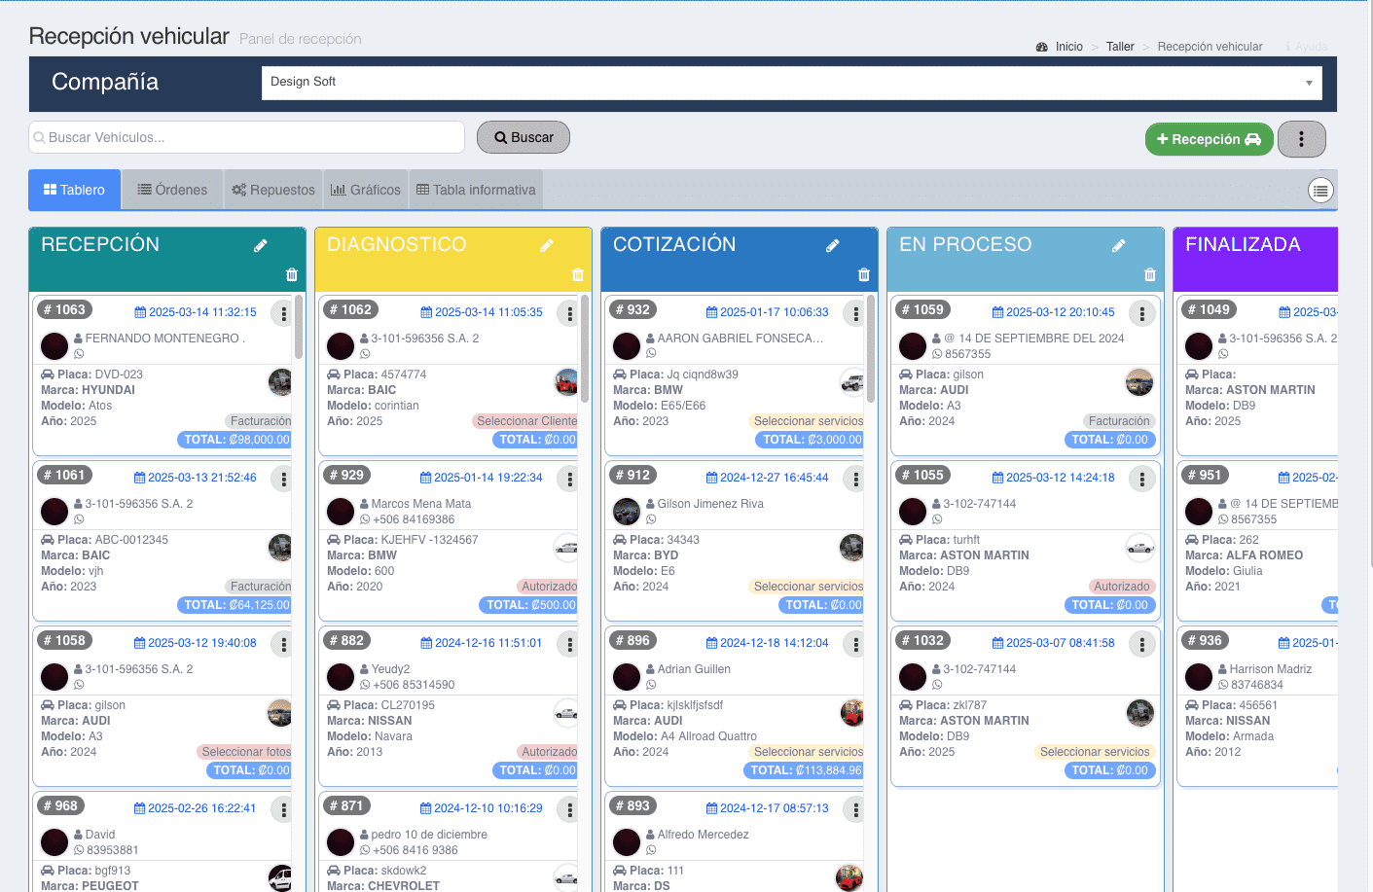
Task: Click the pencil icon on EN PROCESO column
Action: (1118, 245)
